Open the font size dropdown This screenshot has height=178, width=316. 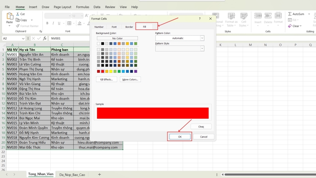tap(82, 16)
